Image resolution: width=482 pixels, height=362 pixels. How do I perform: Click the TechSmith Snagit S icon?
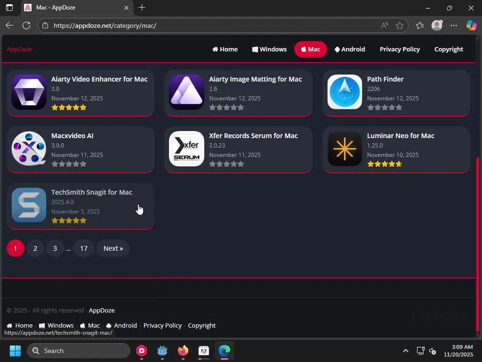(x=29, y=205)
